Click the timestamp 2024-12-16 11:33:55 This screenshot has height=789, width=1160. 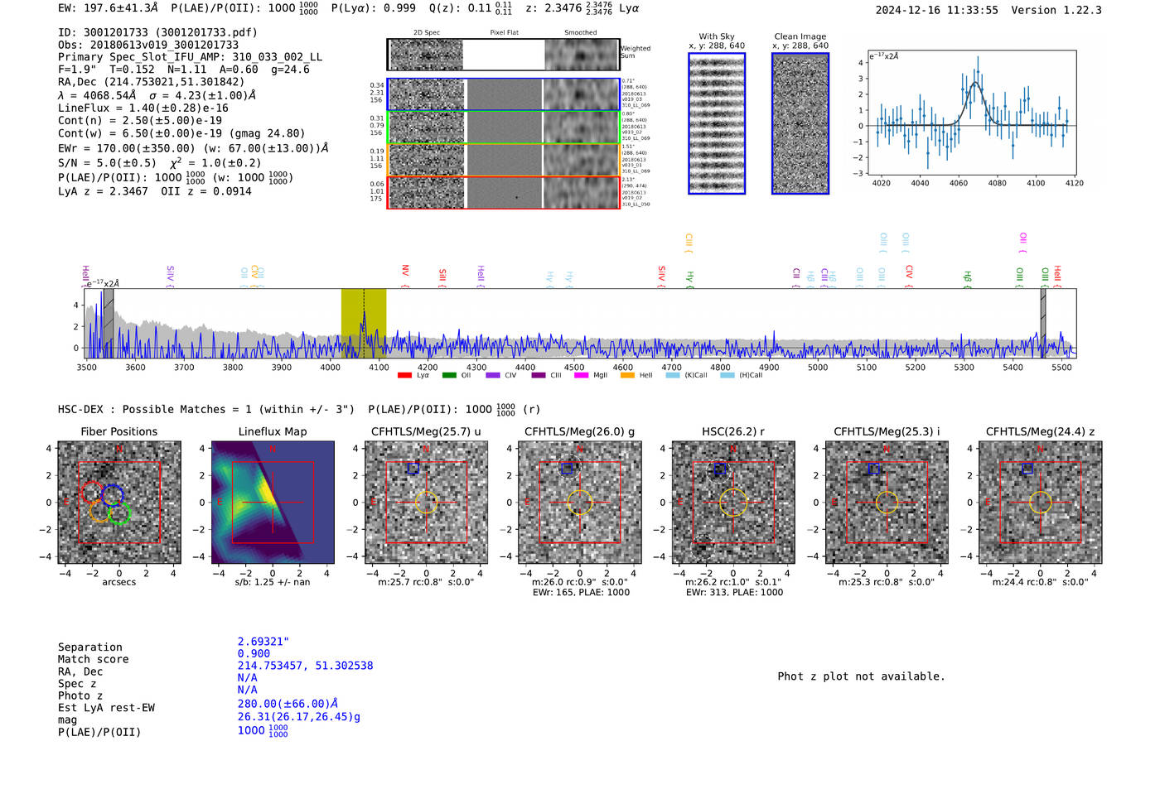pyautogui.click(x=937, y=10)
